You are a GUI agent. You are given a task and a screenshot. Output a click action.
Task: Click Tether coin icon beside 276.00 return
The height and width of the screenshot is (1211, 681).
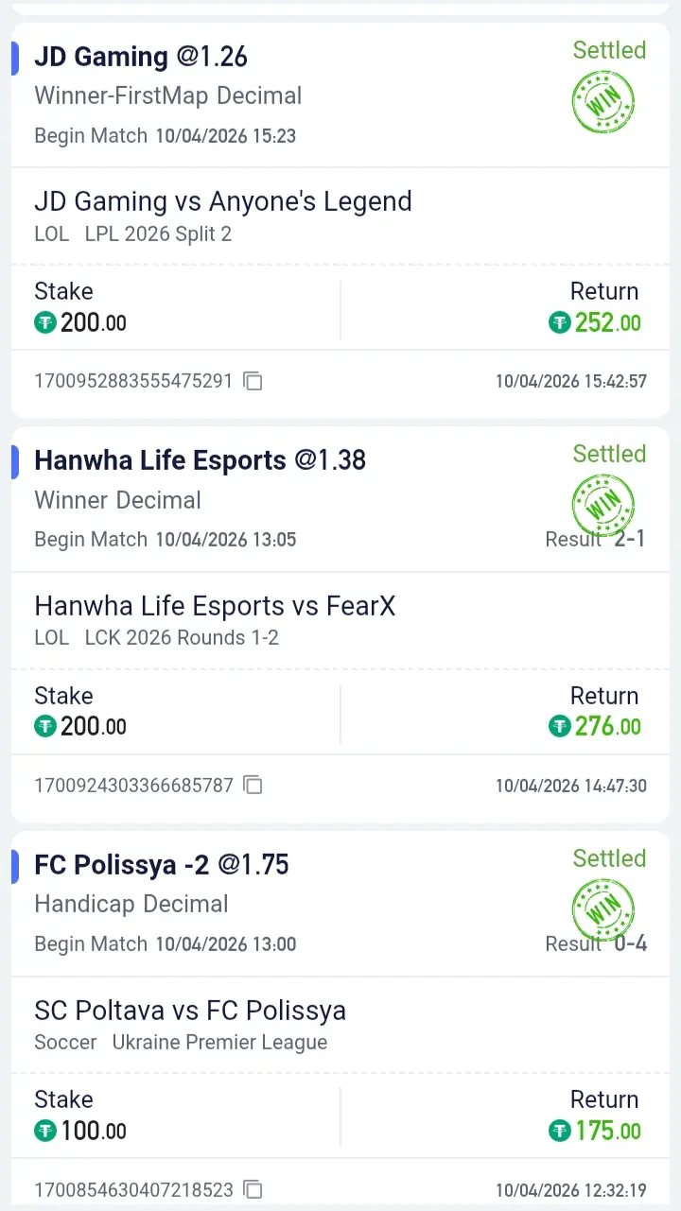point(560,727)
